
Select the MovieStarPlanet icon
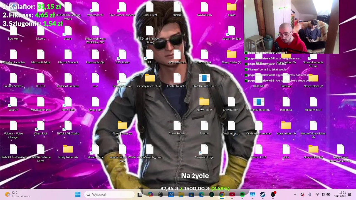tap(41, 104)
